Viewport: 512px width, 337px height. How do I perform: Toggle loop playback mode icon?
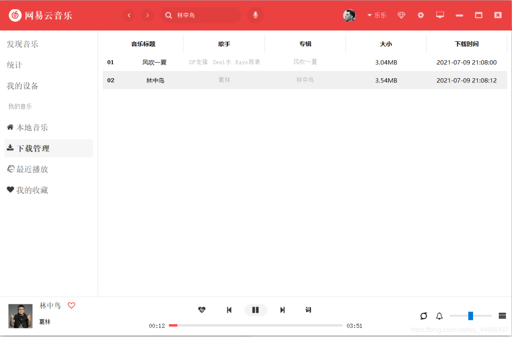coord(423,316)
